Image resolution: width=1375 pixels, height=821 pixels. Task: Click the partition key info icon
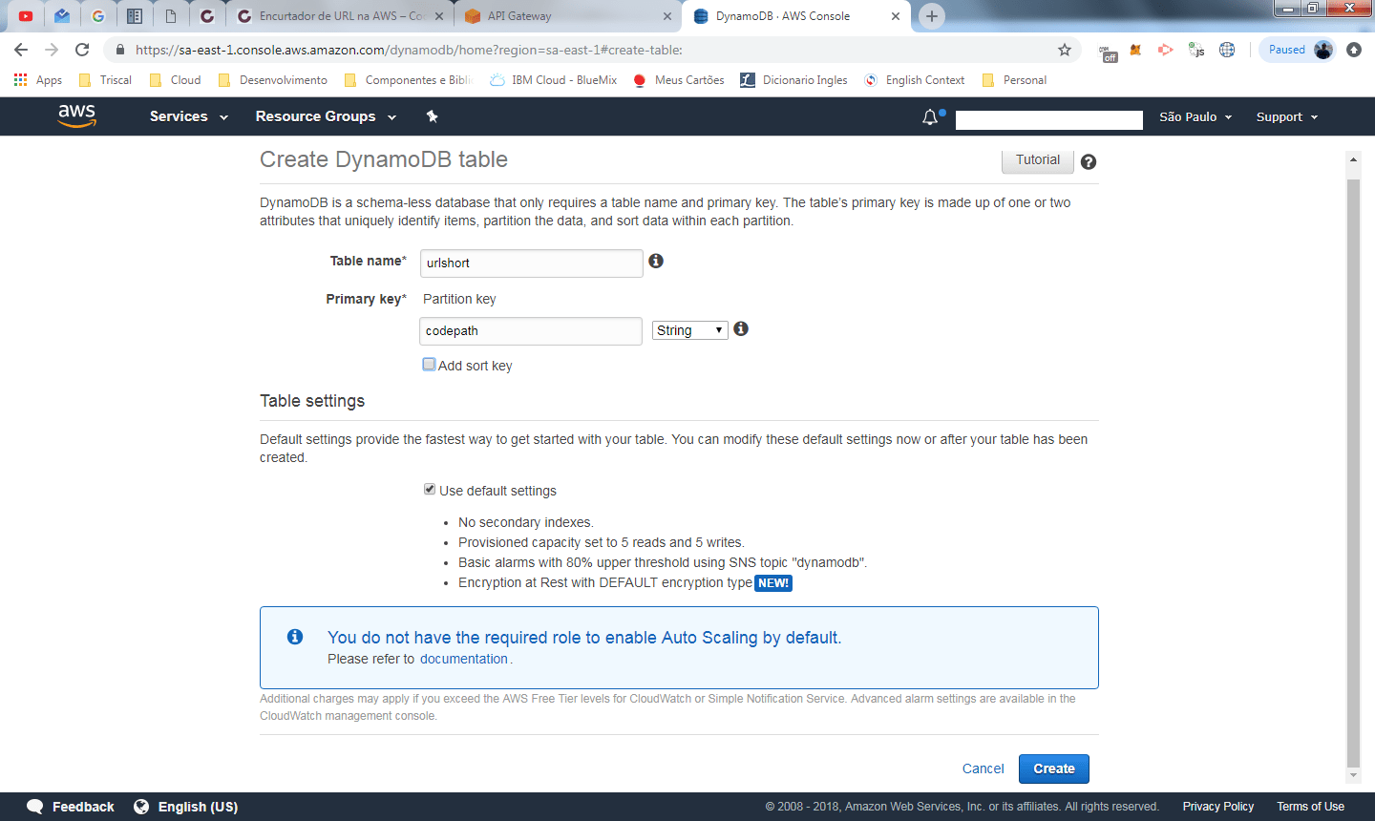coord(741,328)
